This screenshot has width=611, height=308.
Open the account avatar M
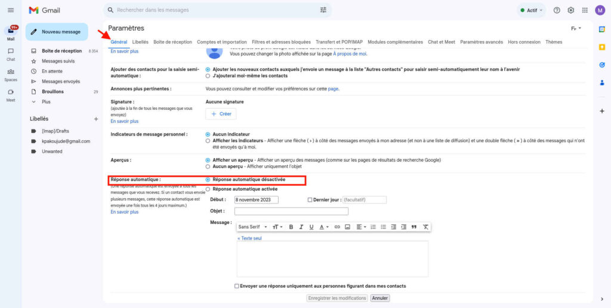(600, 10)
